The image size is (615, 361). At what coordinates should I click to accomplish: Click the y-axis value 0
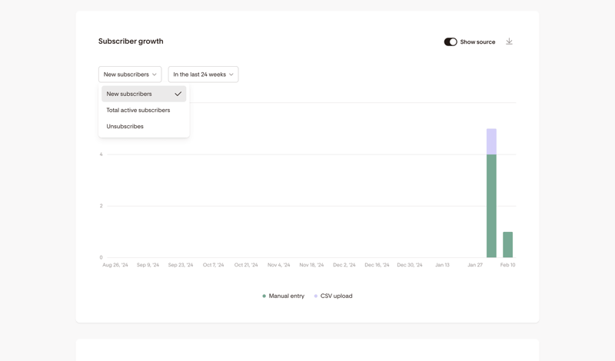coord(101,257)
